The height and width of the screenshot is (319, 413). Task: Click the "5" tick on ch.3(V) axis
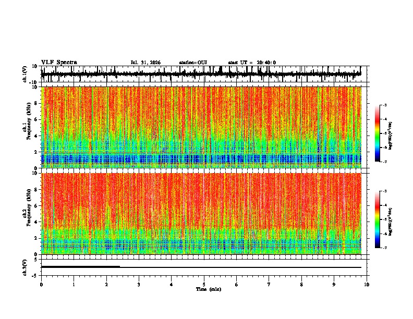(x=37, y=259)
